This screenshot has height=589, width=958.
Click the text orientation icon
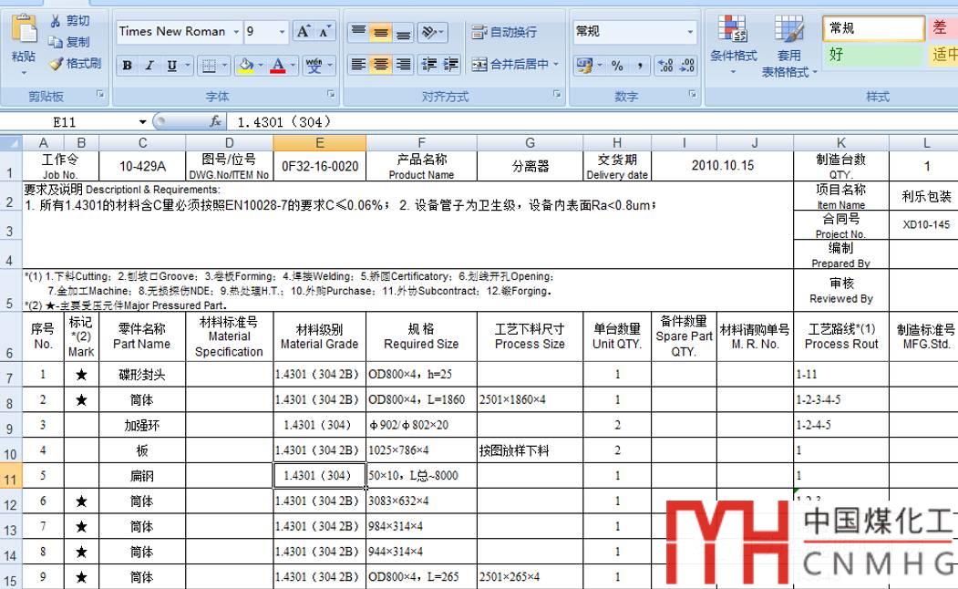point(429,32)
